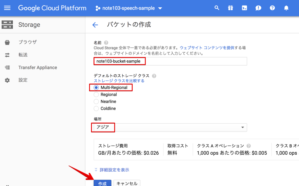Select the Multi-Regional radio button
The image size is (299, 186).
click(x=96, y=88)
